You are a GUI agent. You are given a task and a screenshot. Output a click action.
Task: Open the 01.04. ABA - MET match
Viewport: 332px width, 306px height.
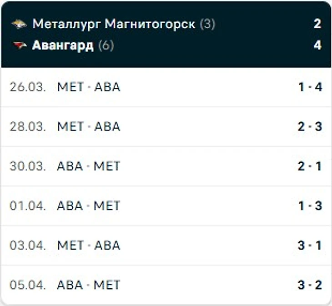coord(166,206)
